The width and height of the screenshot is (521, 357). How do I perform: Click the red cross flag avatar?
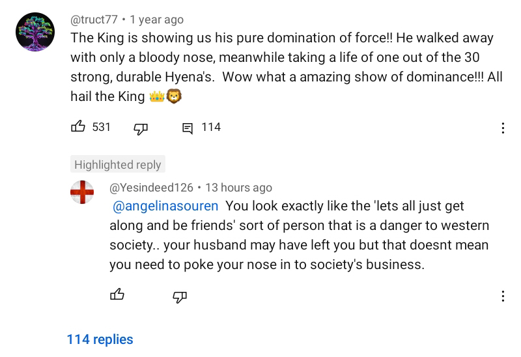click(x=83, y=192)
